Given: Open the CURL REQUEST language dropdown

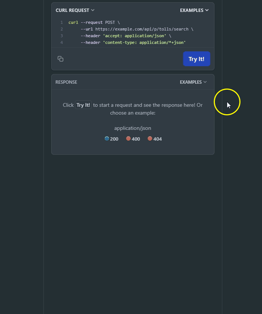Looking at the screenshot, I should (75, 10).
